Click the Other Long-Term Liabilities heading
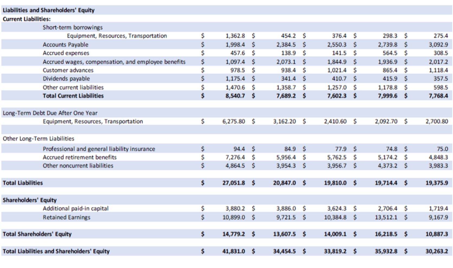Screen dimensions: 453x268 coord(38,138)
